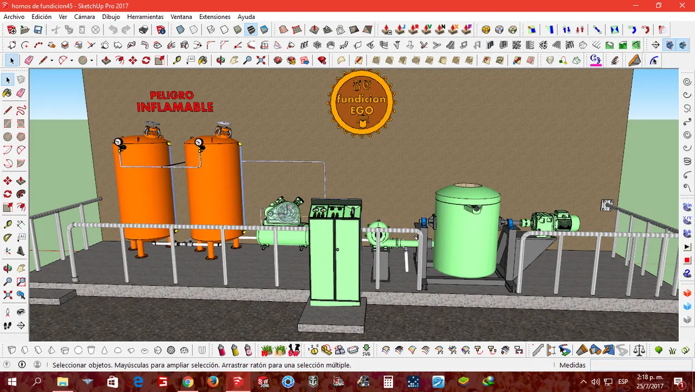Toggle X-Ray face style
This screenshot has width=695, height=392.
[180, 30]
